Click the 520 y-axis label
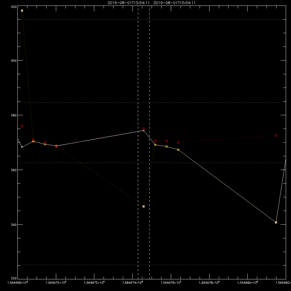The image size is (291, 291). [x=14, y=278]
